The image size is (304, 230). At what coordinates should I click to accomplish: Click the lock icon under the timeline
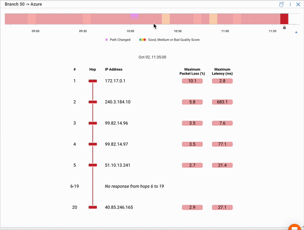point(284,27)
